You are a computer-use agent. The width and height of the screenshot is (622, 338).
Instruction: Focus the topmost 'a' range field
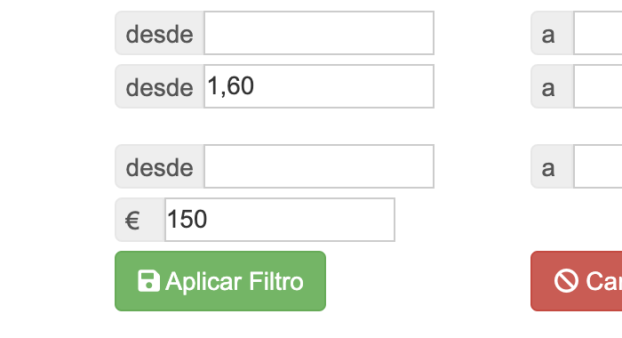[x=598, y=33]
